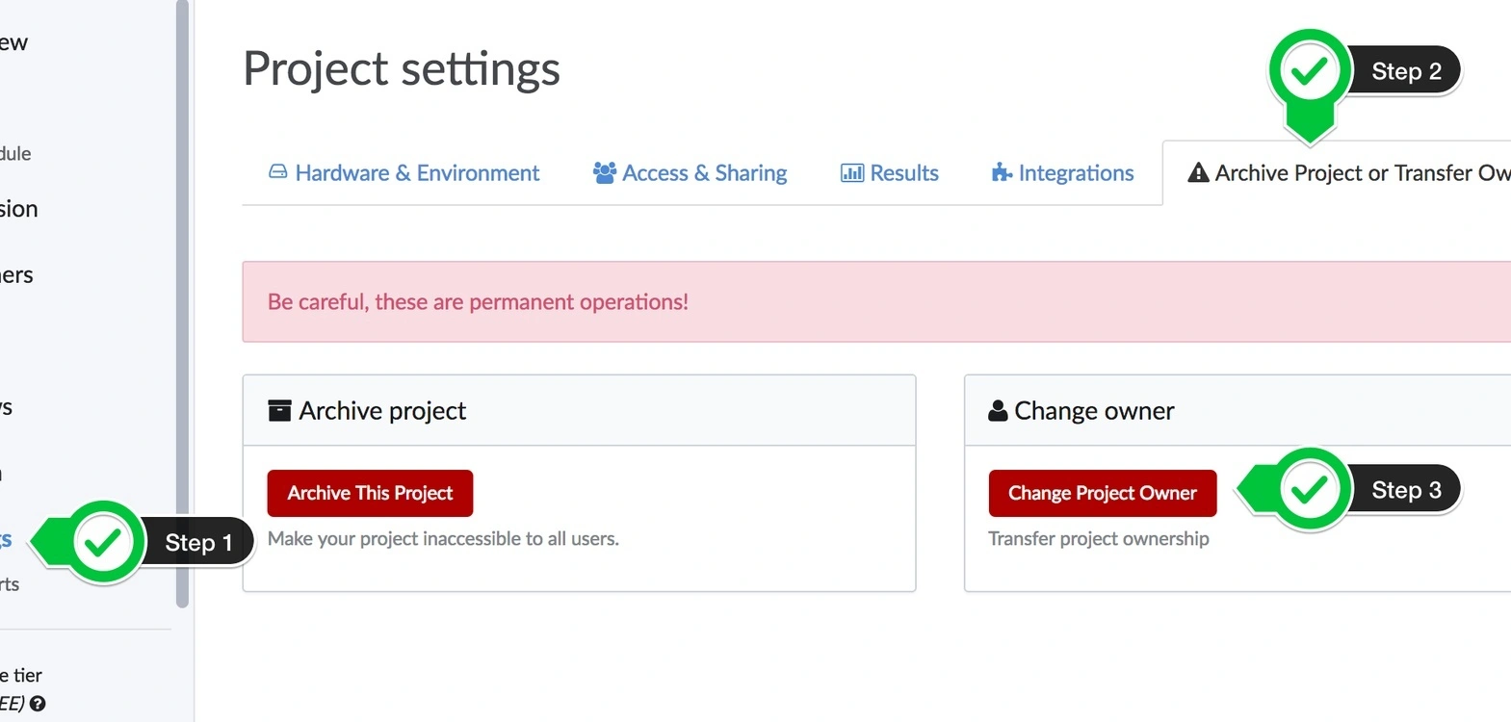Click the puzzle piece icon beside Integrations

pos(1002,172)
